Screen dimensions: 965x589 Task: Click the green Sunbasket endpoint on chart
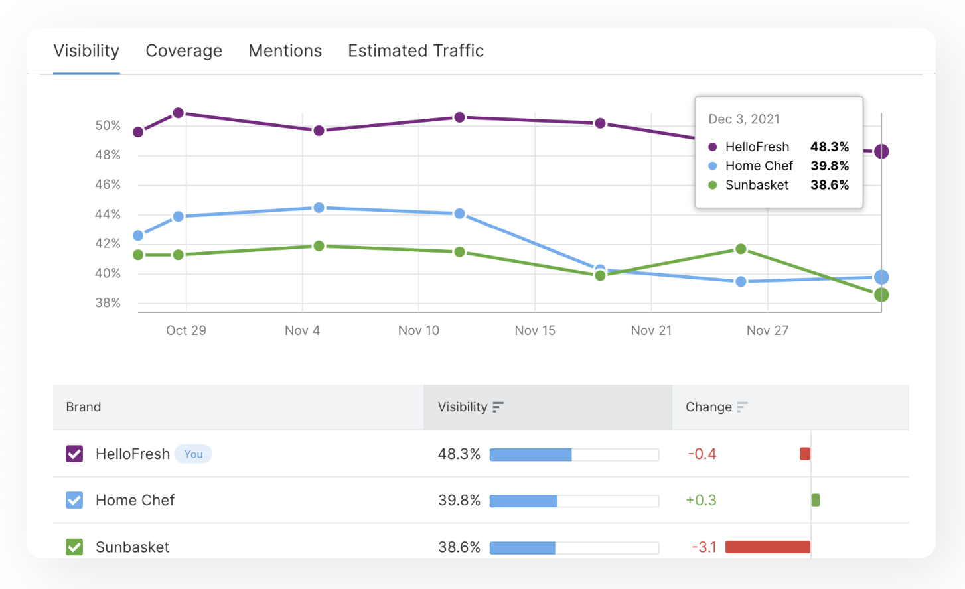pyautogui.click(x=881, y=295)
